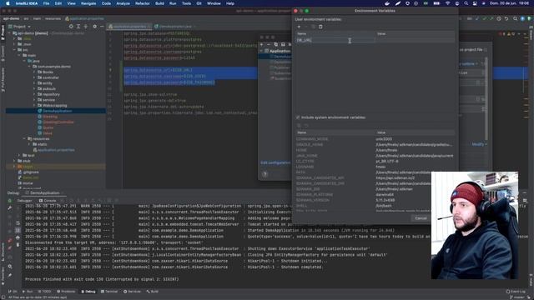This screenshot has height=300, width=534.
Task: Open the Event Log
Action: pyautogui.click(x=516, y=292)
